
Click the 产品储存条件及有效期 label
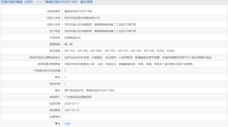(47, 71)
